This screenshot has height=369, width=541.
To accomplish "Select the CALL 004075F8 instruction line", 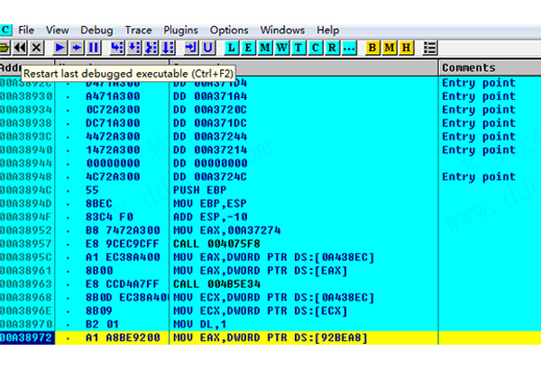I will click(x=217, y=244).
